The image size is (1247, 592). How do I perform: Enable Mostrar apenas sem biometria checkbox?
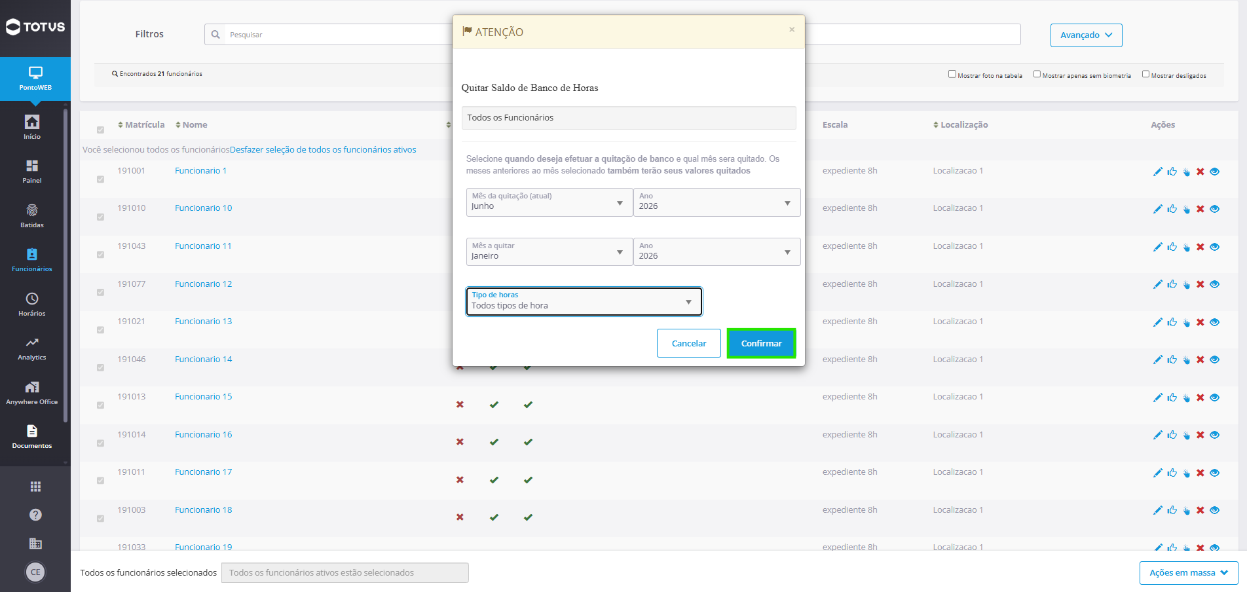[1037, 74]
